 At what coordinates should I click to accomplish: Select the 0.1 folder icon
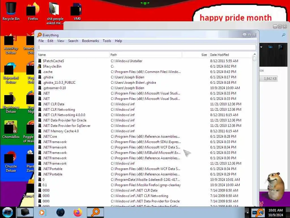[x=40, y=185]
